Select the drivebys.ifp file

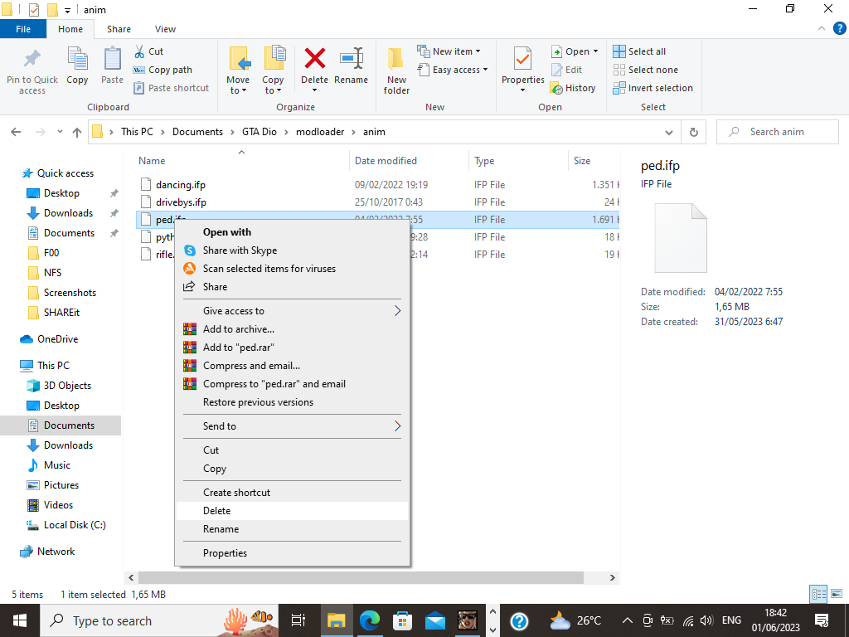click(181, 202)
